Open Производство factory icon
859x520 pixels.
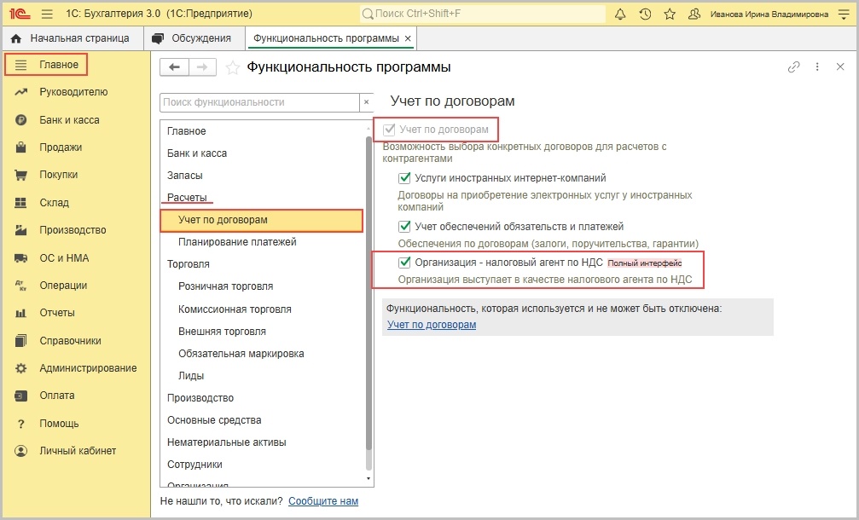(20, 230)
